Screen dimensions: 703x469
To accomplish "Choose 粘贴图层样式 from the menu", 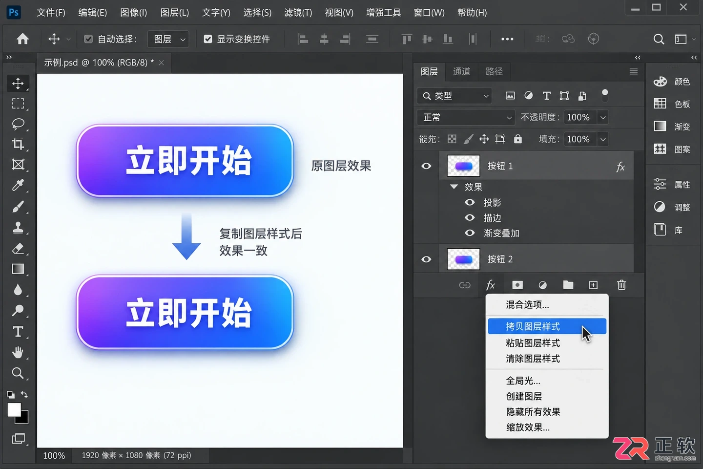I will (x=547, y=343).
